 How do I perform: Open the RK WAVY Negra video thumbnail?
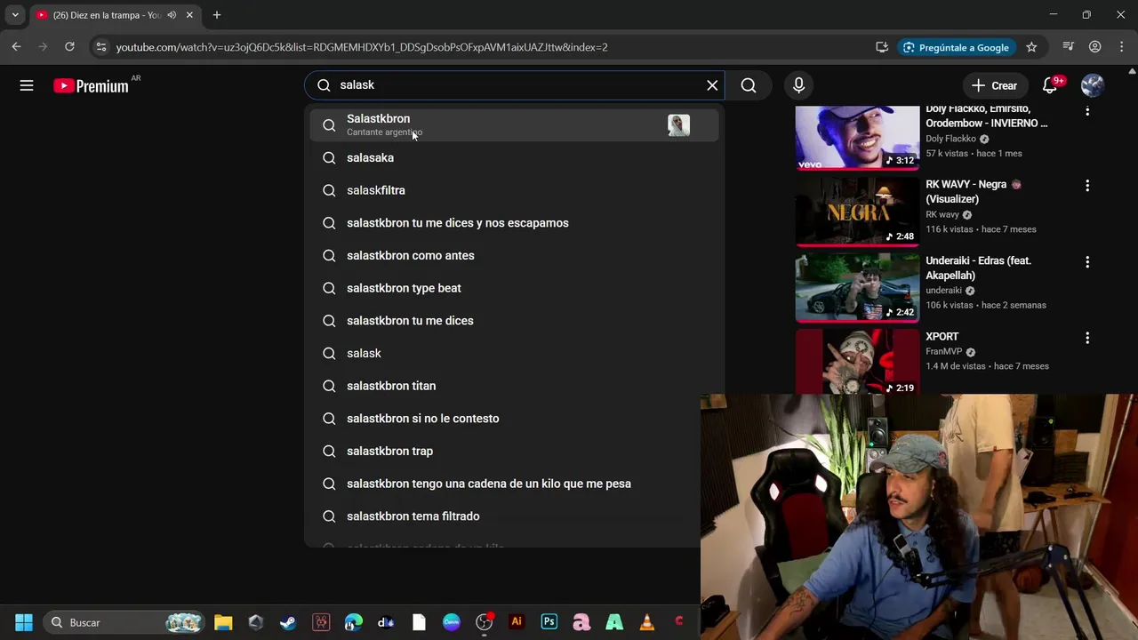857,211
